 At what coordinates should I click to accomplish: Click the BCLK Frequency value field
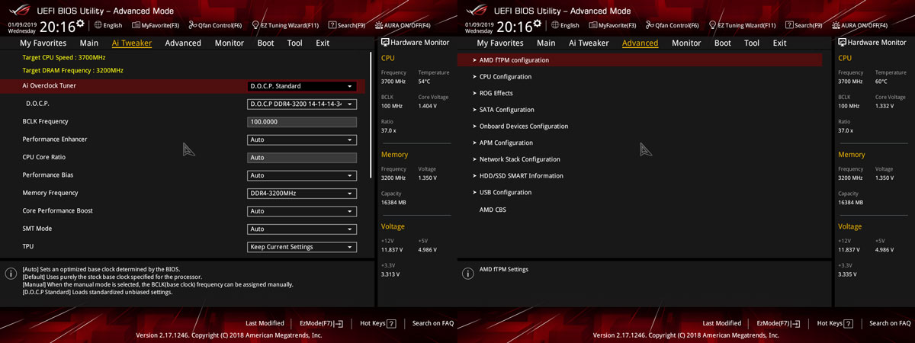[302, 122]
